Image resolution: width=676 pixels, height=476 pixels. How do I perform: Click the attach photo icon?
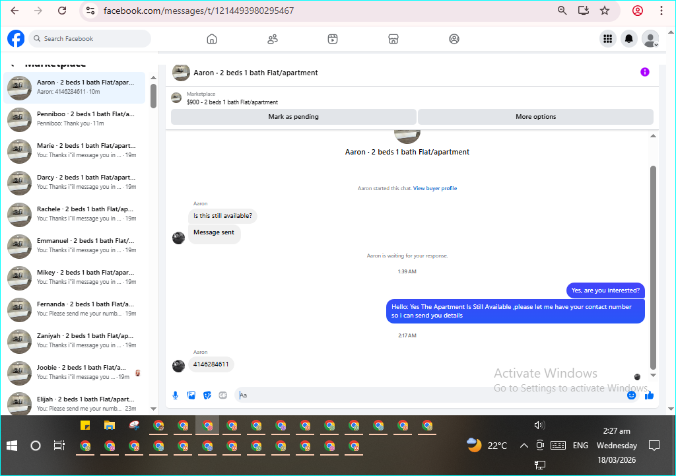pyautogui.click(x=191, y=395)
